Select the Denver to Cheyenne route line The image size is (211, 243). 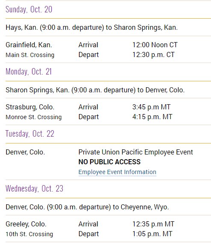tap(87, 207)
